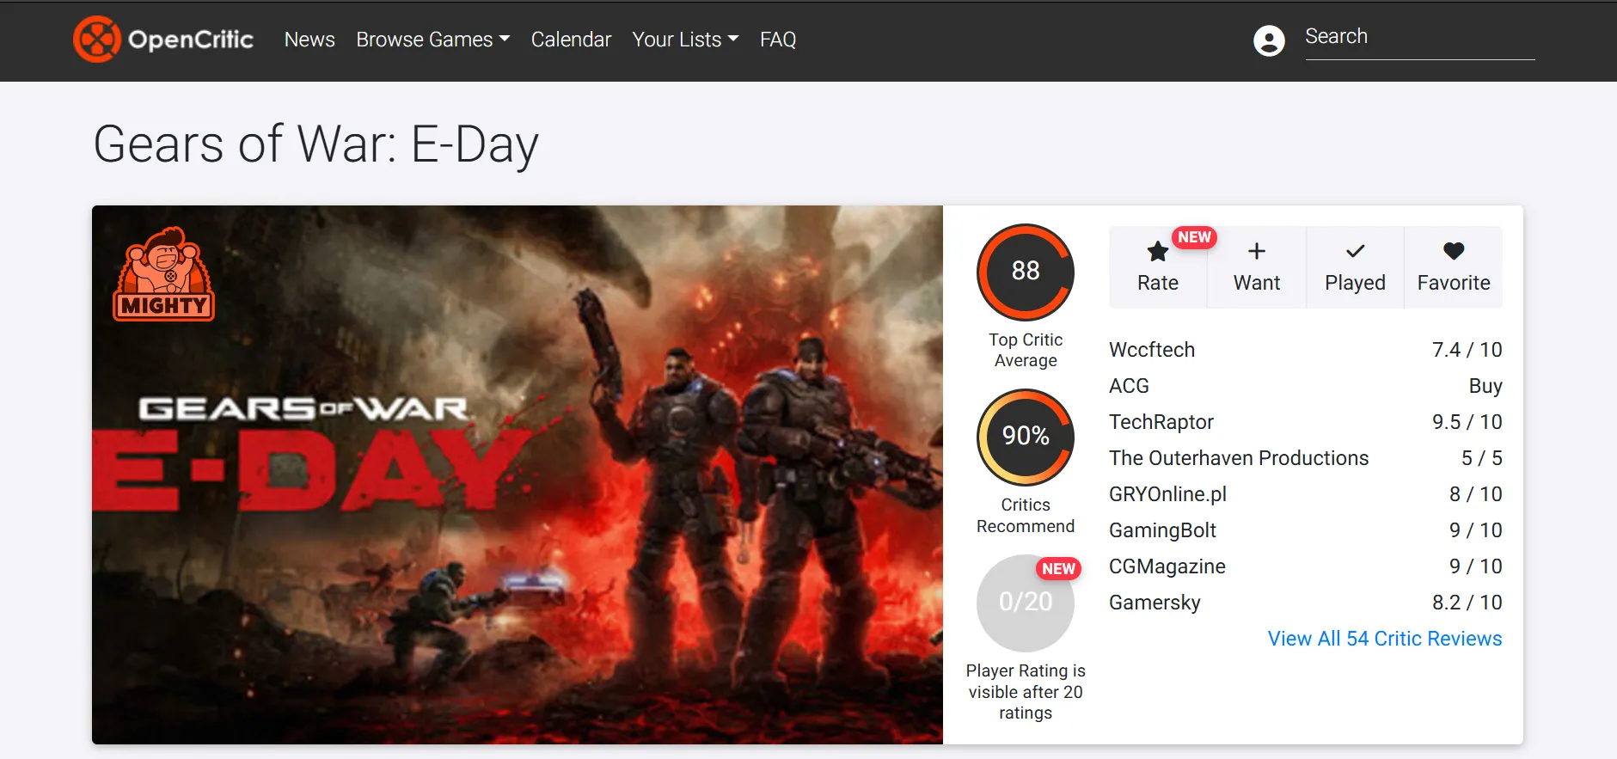Screen dimensions: 1617x759
Task: Open the user account profile icon
Action: tap(1269, 40)
